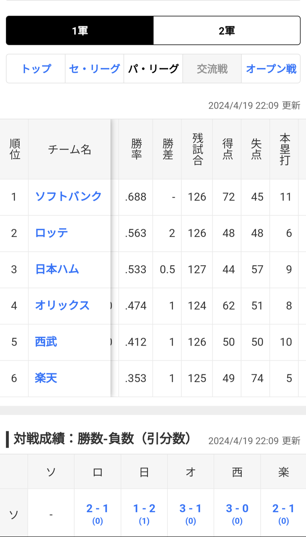Screen dimensions: 306x537
Task: Open the ソフトバンク team link
Action: point(68,196)
